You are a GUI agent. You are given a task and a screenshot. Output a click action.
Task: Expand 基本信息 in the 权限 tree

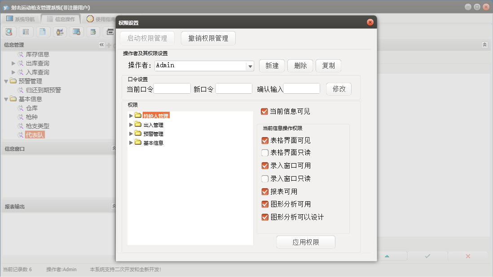pyautogui.click(x=131, y=143)
